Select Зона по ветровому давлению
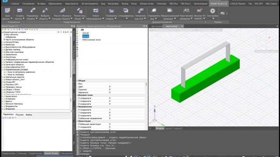280x157 pixels. point(21,72)
